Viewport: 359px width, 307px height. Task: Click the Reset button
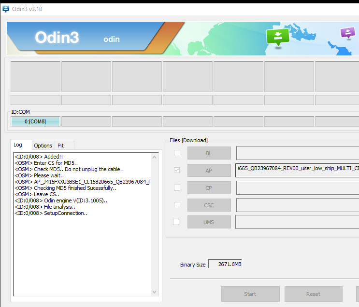(314, 294)
